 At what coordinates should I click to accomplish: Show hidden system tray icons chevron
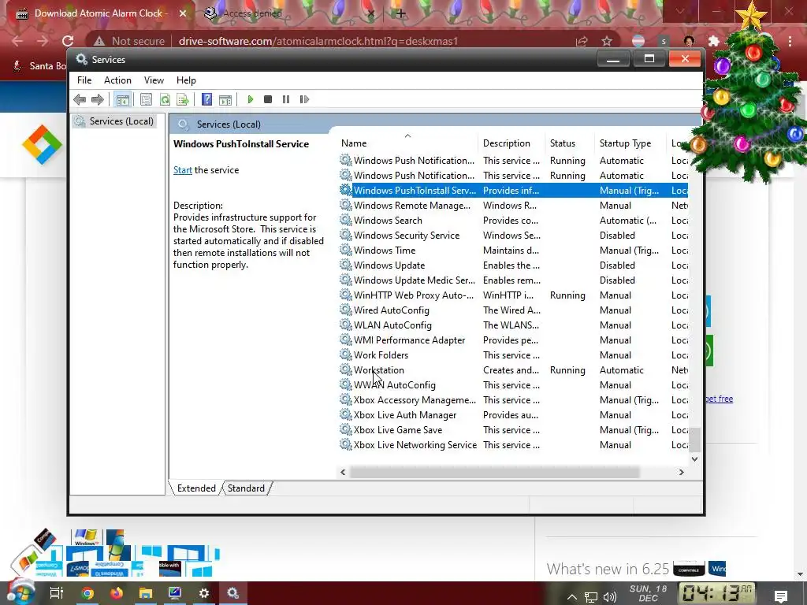tap(572, 597)
